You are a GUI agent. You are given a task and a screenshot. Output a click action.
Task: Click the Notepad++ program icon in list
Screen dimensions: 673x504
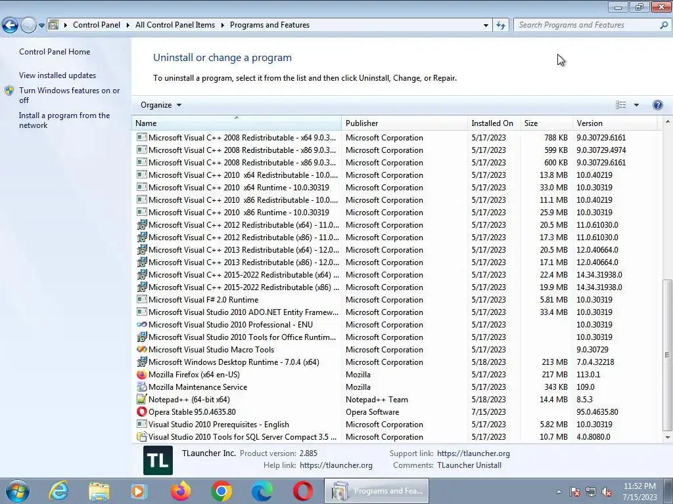click(x=142, y=399)
